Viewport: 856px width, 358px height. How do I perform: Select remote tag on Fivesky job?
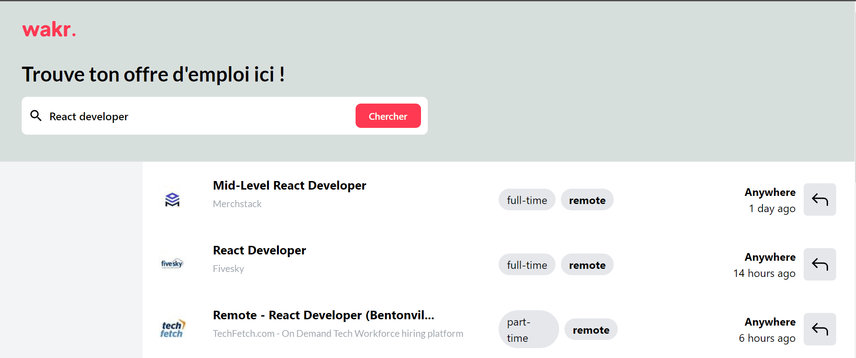point(587,265)
